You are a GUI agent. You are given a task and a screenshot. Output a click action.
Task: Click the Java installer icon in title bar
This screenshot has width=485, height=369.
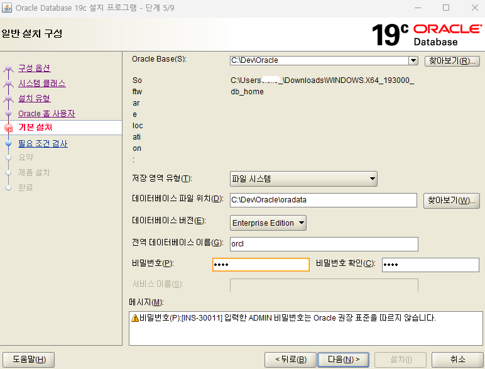point(7,8)
